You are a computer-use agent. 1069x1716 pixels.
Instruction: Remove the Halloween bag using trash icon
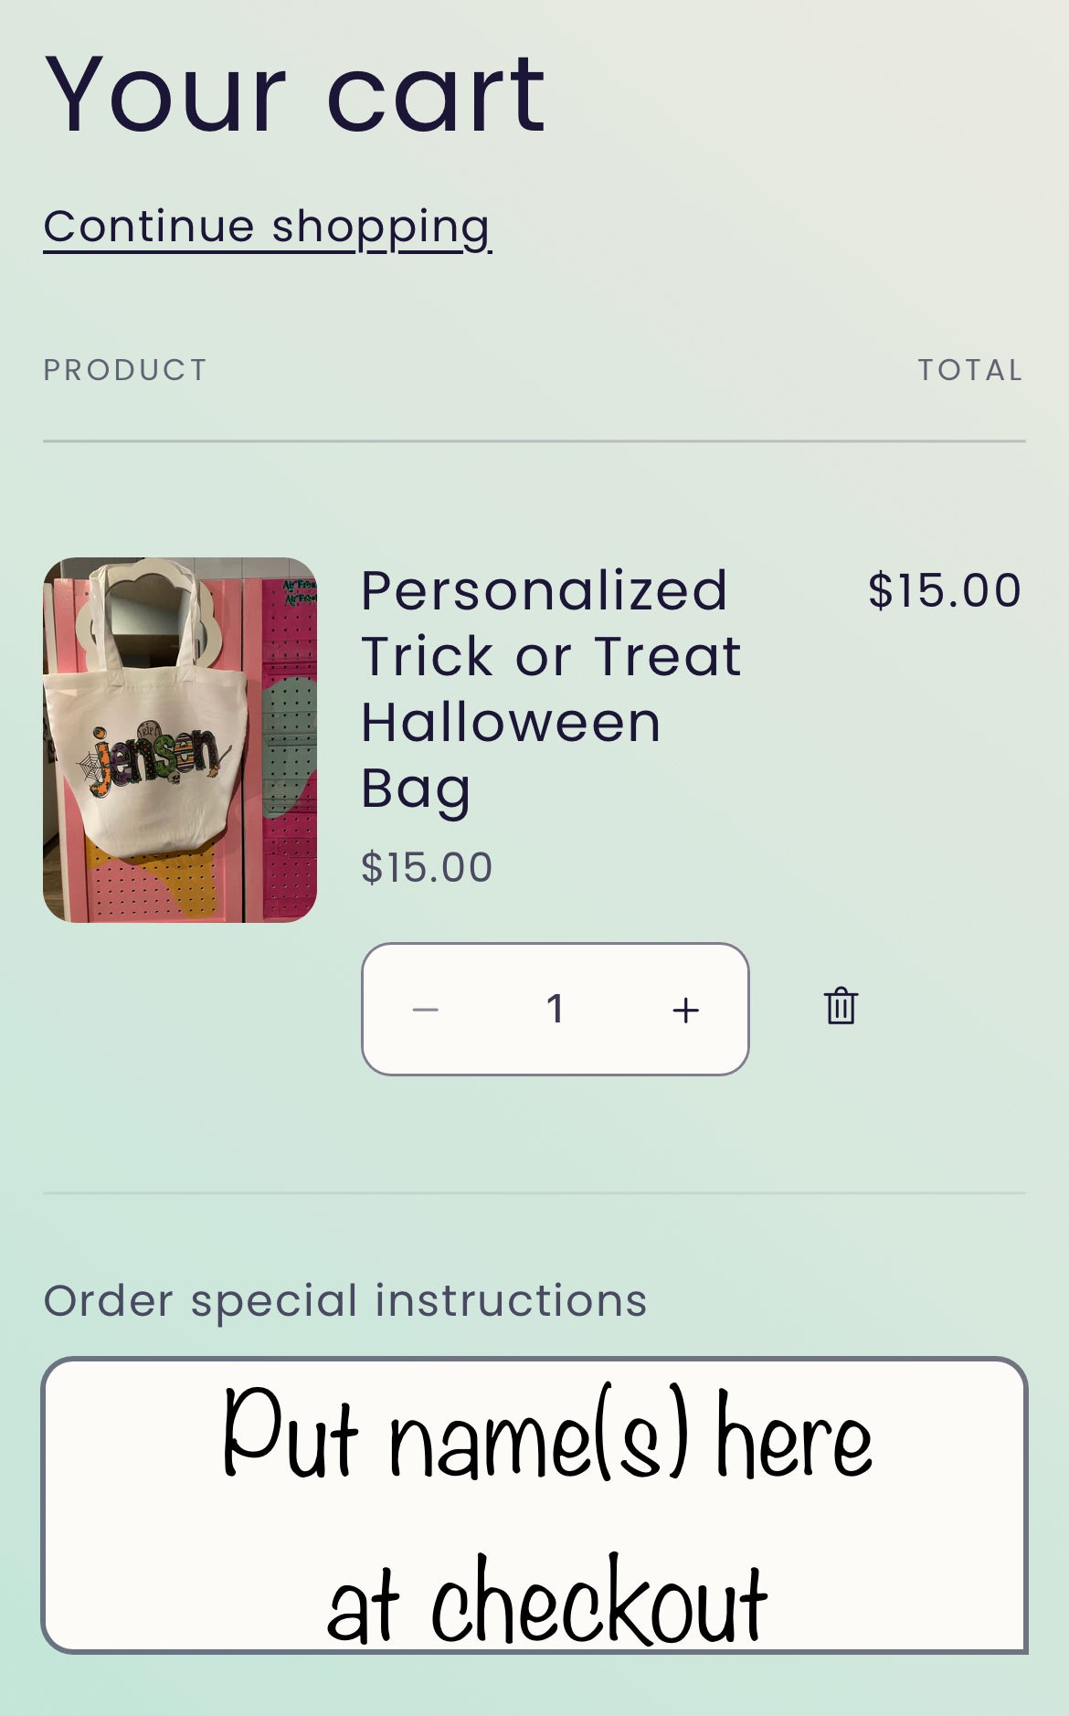tap(841, 1007)
